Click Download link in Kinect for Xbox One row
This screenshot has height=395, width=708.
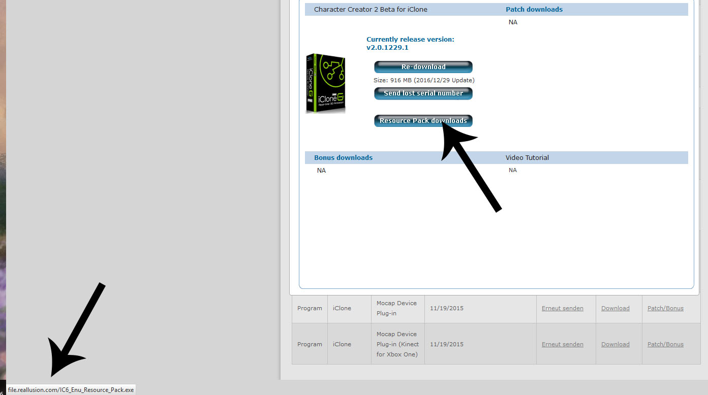coord(615,344)
